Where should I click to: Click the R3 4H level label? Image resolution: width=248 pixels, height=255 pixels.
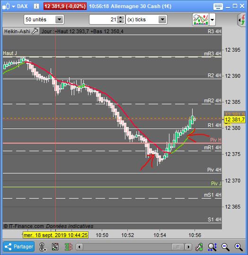[214, 31]
